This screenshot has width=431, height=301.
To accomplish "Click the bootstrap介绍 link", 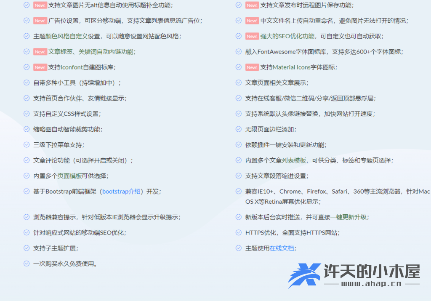I will pos(121,192).
